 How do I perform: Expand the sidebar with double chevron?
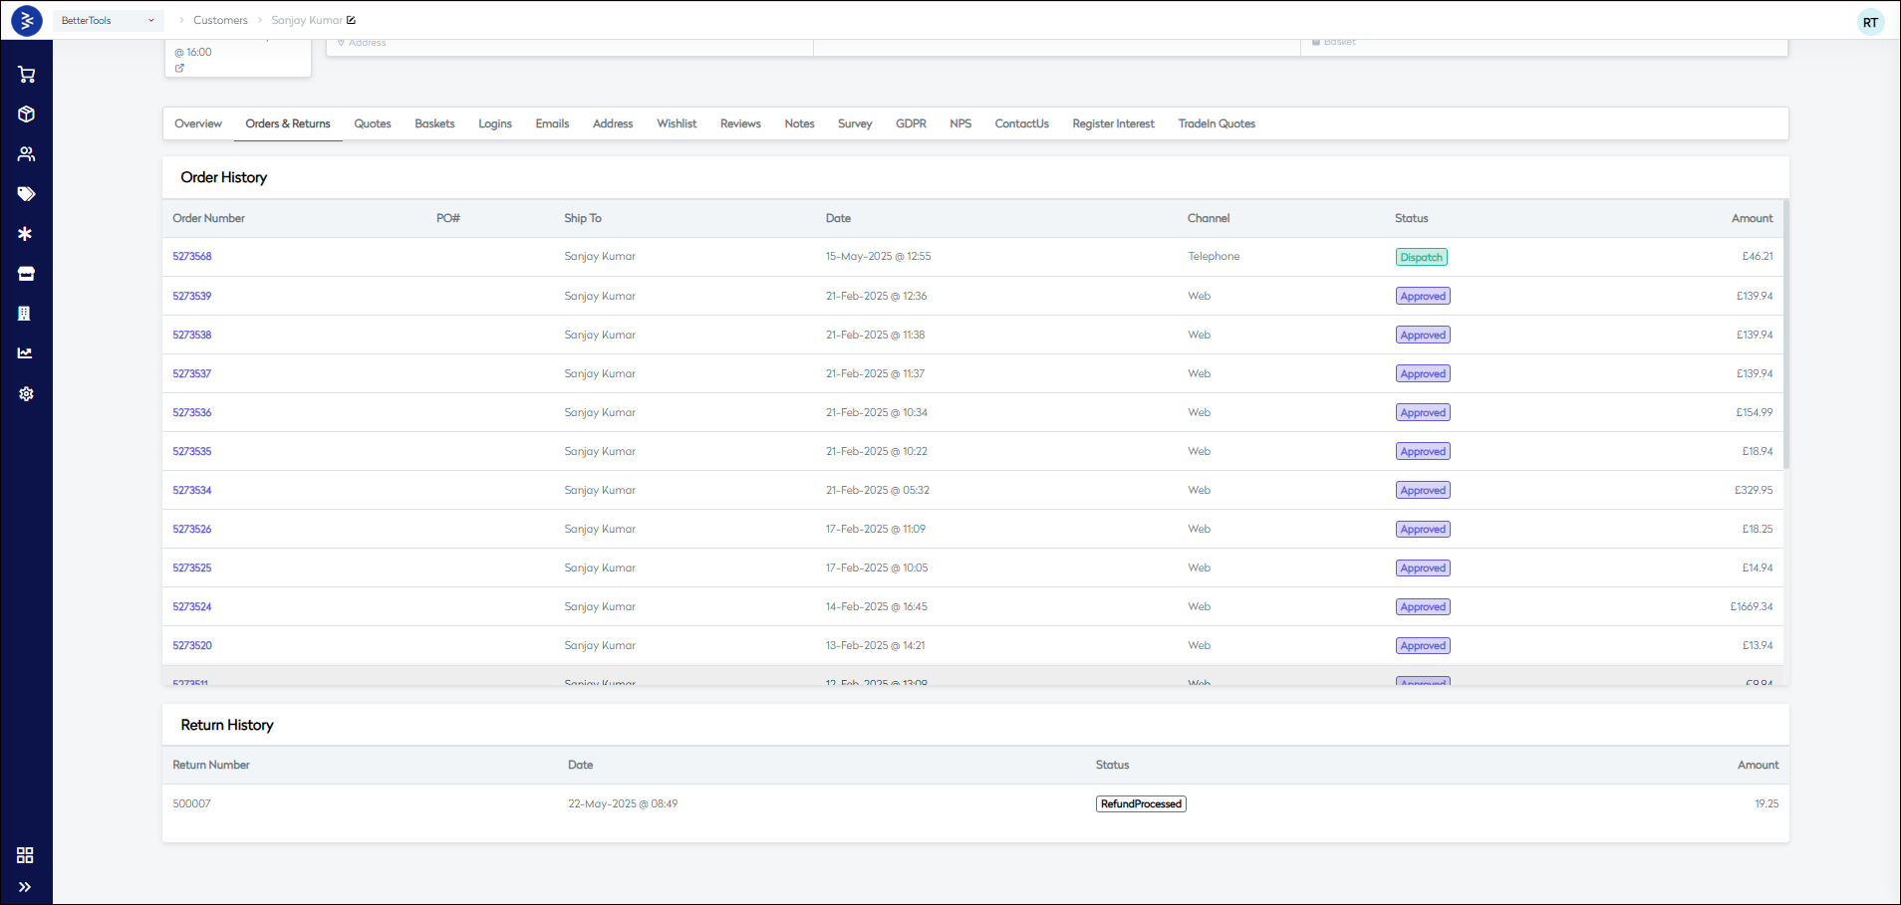26,887
